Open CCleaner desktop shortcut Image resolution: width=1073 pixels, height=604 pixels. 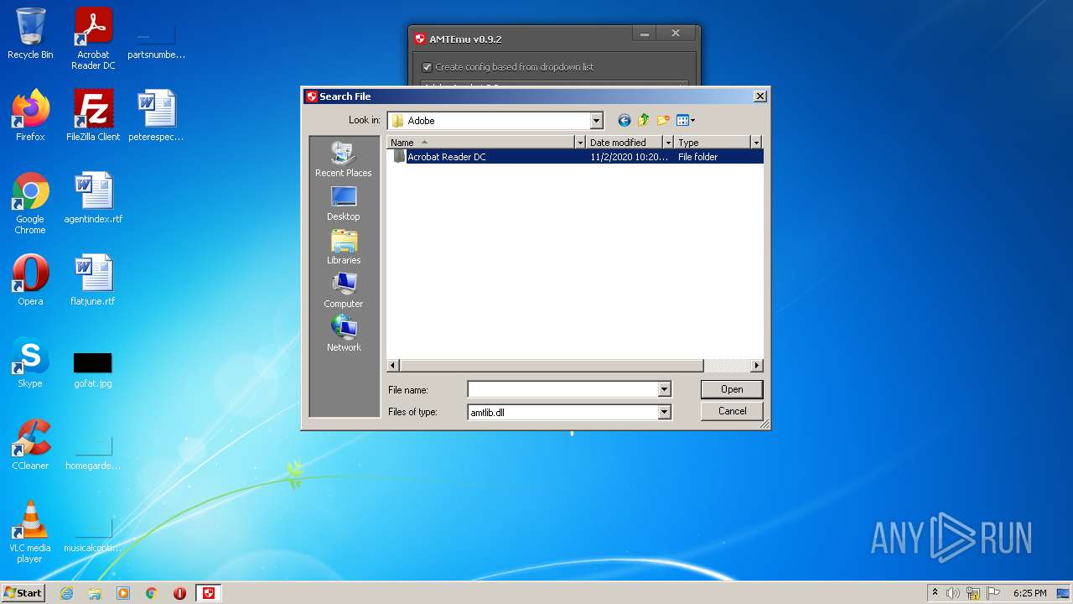click(x=30, y=445)
